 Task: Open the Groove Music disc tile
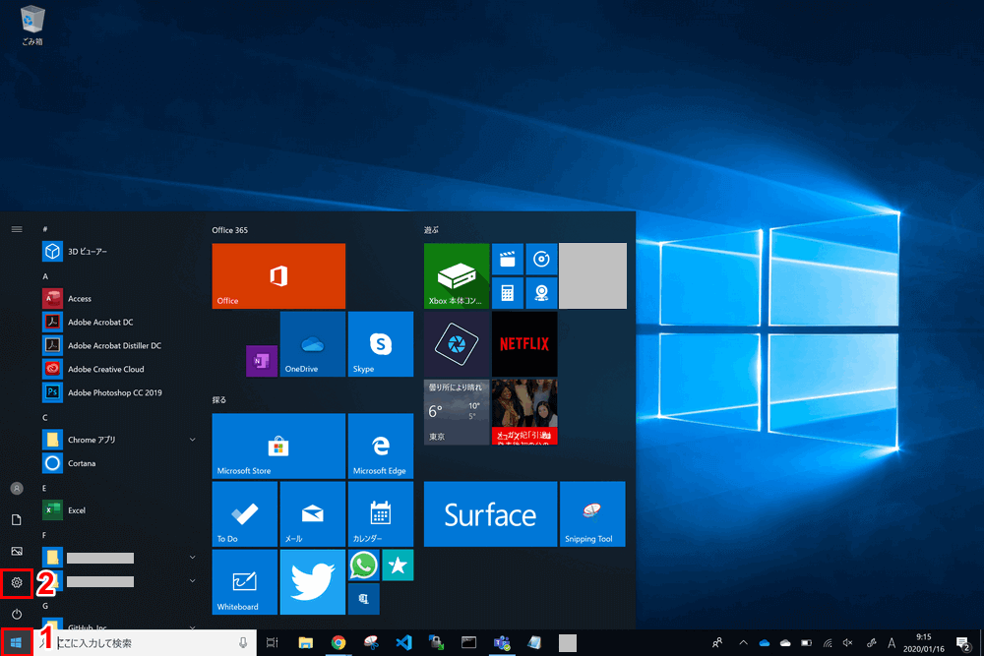coord(541,259)
